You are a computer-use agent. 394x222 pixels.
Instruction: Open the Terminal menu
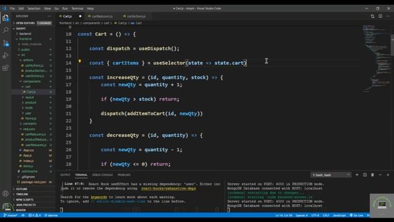tap(77, 8)
